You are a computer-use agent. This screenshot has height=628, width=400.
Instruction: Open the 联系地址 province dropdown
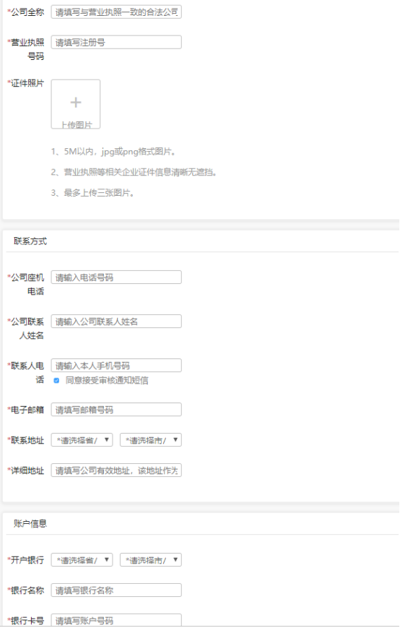[x=82, y=440]
